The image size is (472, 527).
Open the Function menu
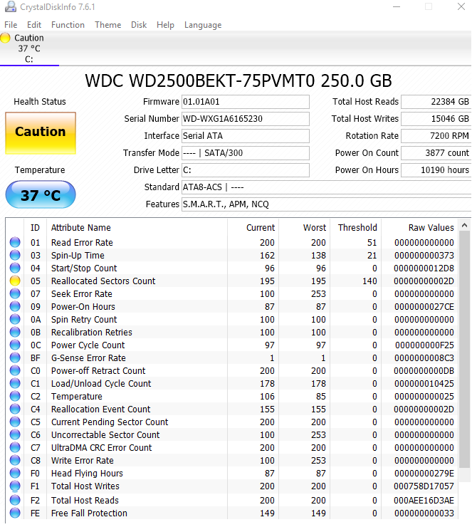tap(68, 25)
